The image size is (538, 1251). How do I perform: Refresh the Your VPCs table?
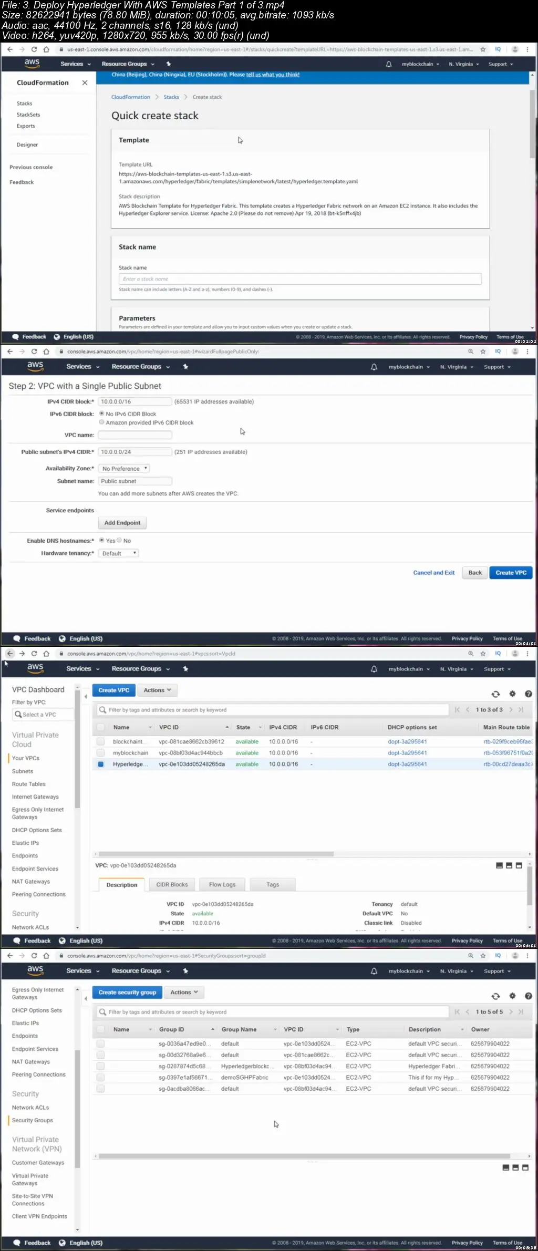tap(495, 694)
